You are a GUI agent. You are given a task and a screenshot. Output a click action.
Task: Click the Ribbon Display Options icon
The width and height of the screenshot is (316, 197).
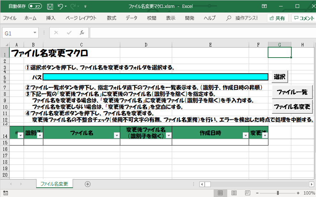(x=264, y=6)
